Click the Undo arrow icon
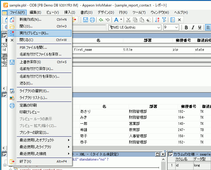Screen dimensions: 211x170 coord(101,20)
